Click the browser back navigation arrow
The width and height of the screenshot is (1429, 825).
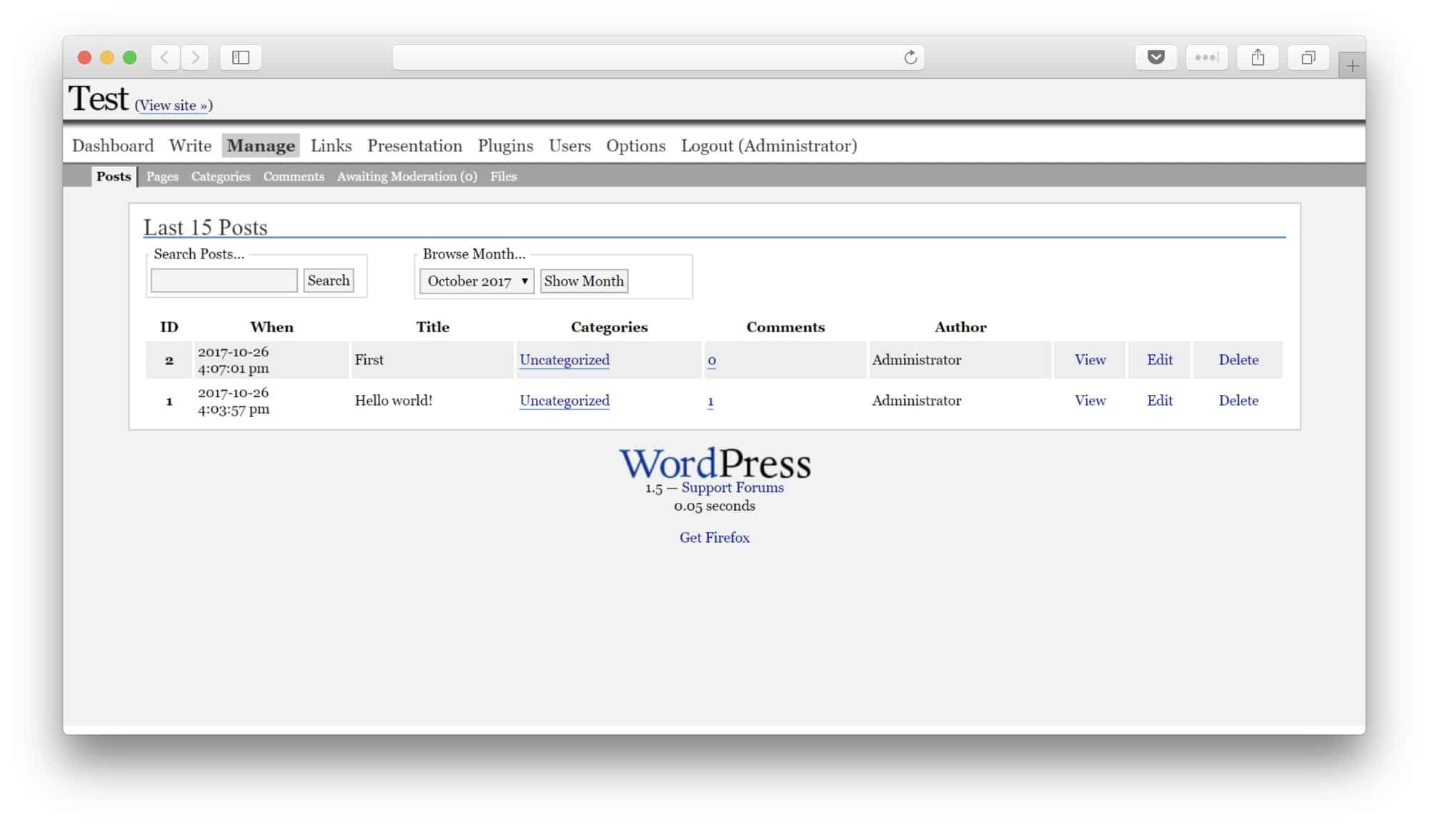coord(165,58)
